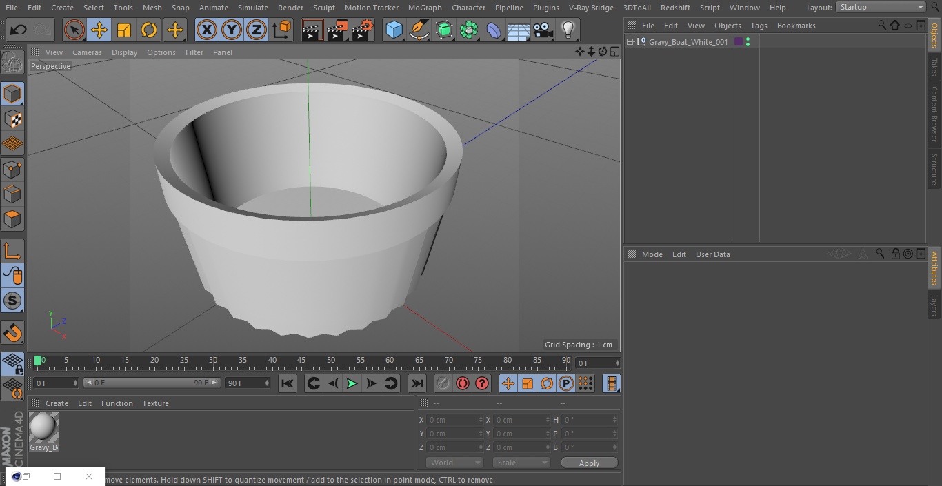Open Objects panel Bookmarks menu
The image size is (942, 486).
[796, 26]
